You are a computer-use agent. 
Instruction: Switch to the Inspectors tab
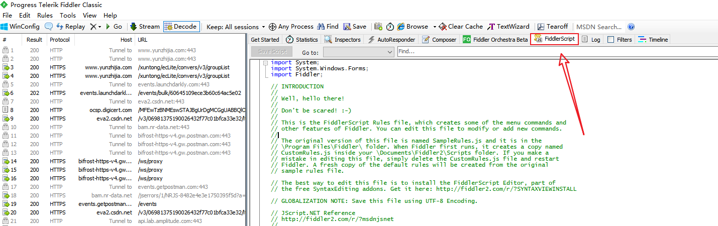pyautogui.click(x=343, y=40)
